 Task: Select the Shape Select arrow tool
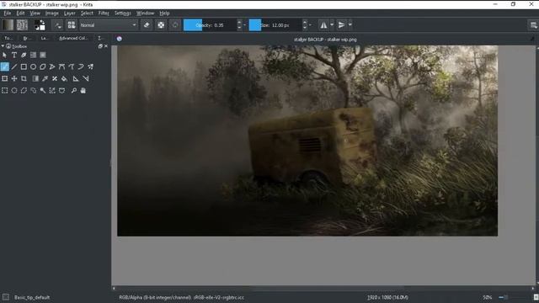click(x=4, y=55)
